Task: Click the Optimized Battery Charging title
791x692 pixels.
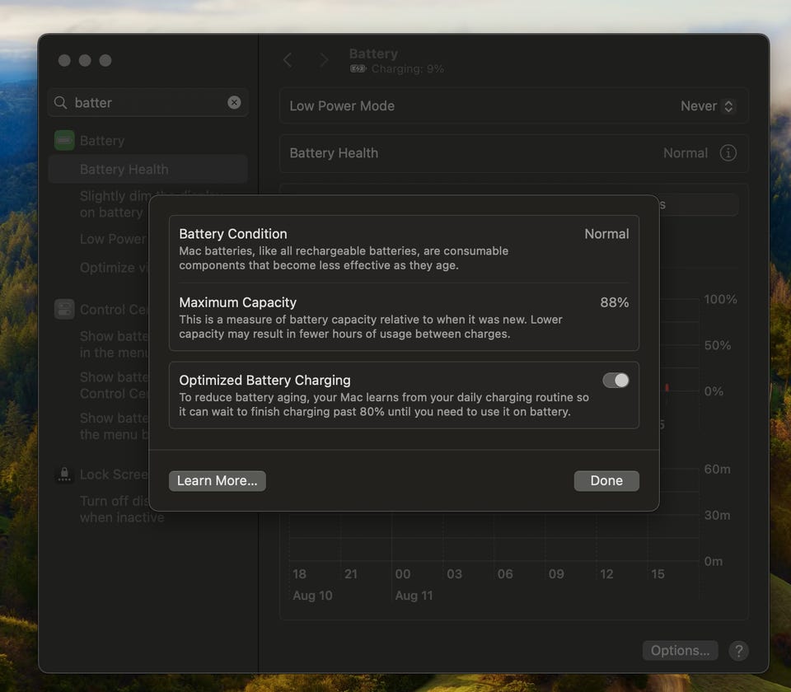Action: tap(264, 381)
